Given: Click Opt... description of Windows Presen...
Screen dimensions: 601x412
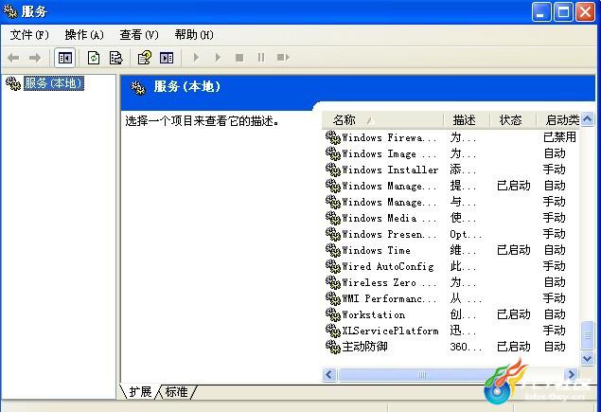Looking at the screenshot, I should click(x=466, y=234).
